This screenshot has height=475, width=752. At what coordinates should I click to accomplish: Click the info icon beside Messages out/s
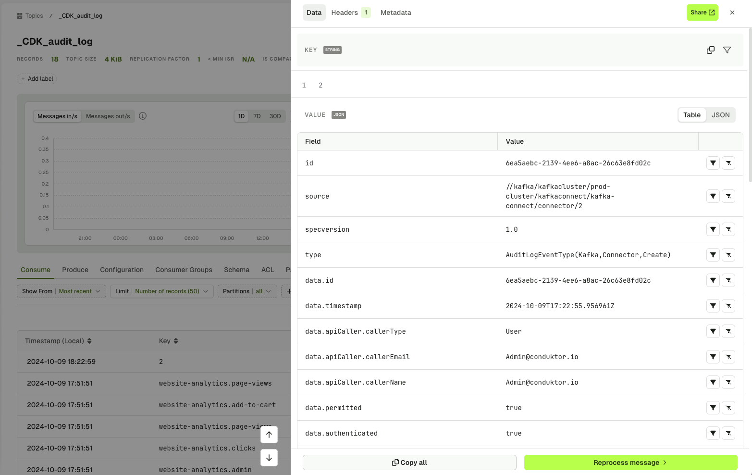[143, 116]
